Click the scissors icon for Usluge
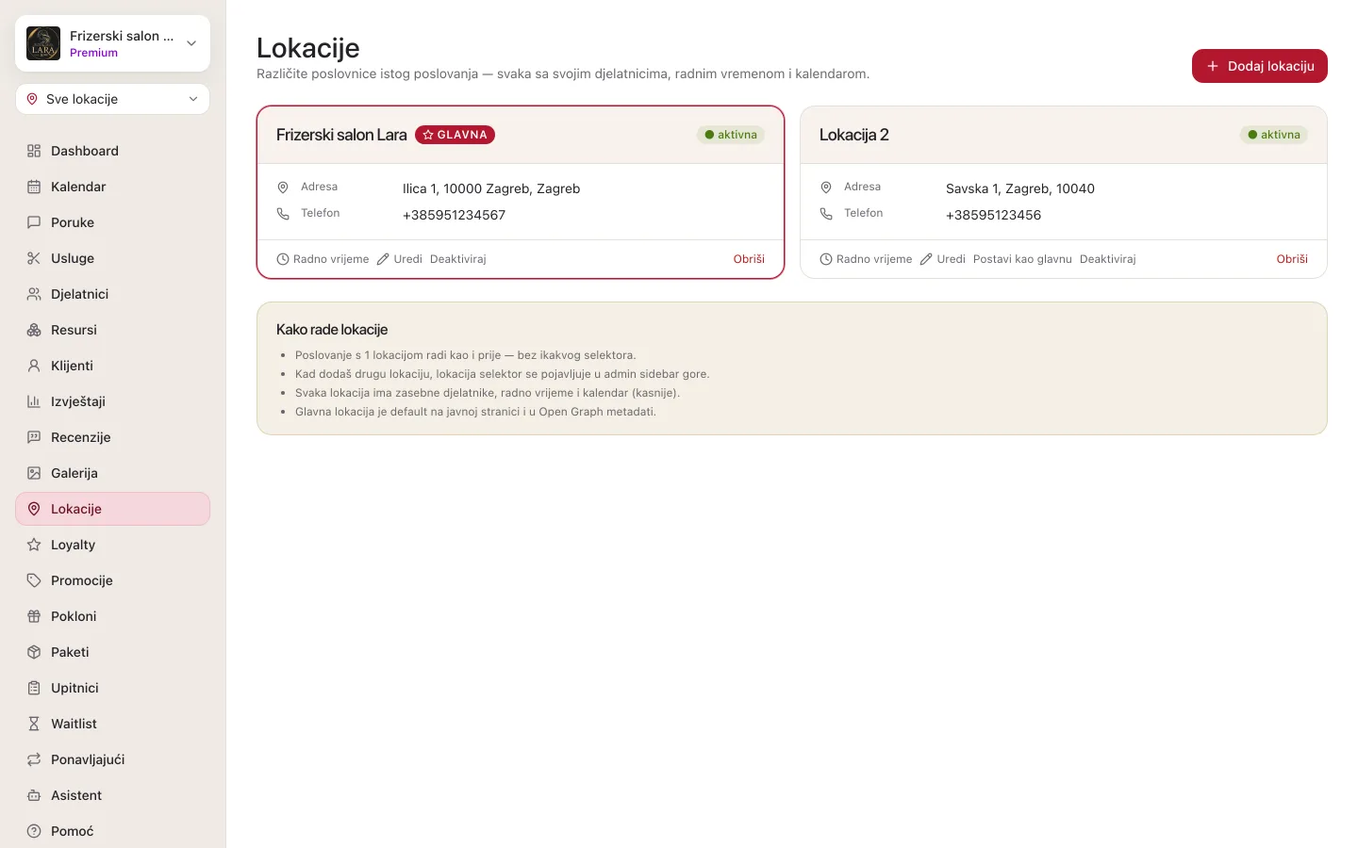Image resolution: width=1358 pixels, height=848 pixels. tap(34, 258)
